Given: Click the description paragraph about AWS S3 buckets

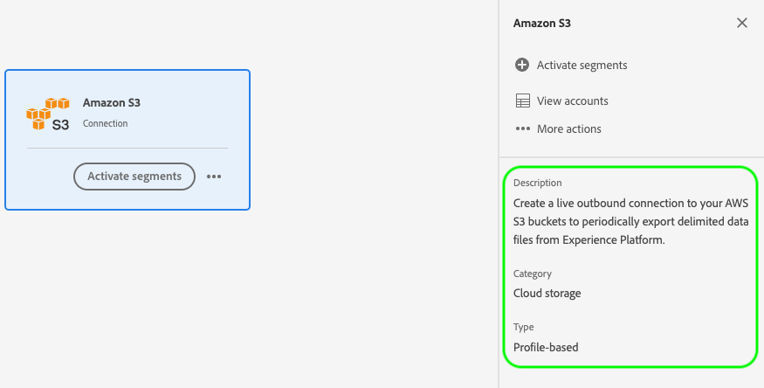Looking at the screenshot, I should pos(630,221).
